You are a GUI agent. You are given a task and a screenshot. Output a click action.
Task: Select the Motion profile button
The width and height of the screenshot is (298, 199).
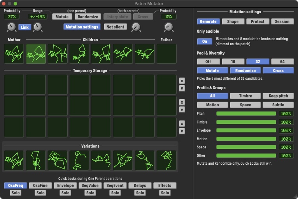(212, 105)
